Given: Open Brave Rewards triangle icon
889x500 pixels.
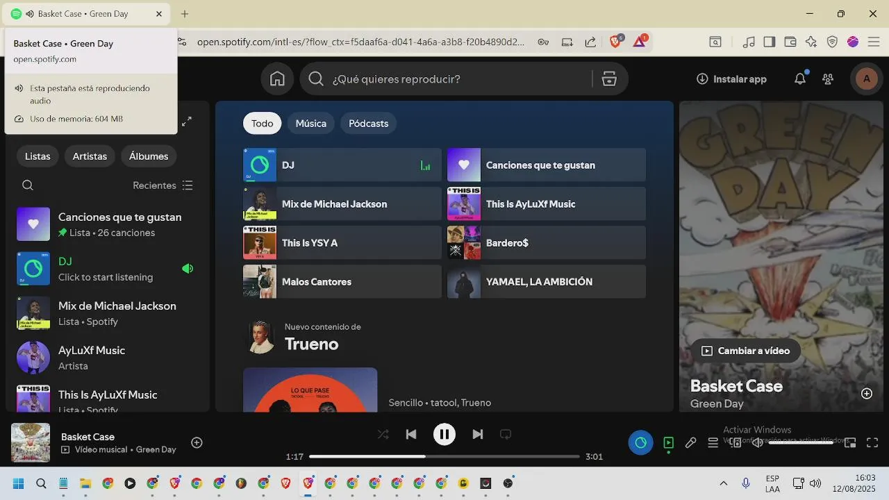Looking at the screenshot, I should 640,42.
